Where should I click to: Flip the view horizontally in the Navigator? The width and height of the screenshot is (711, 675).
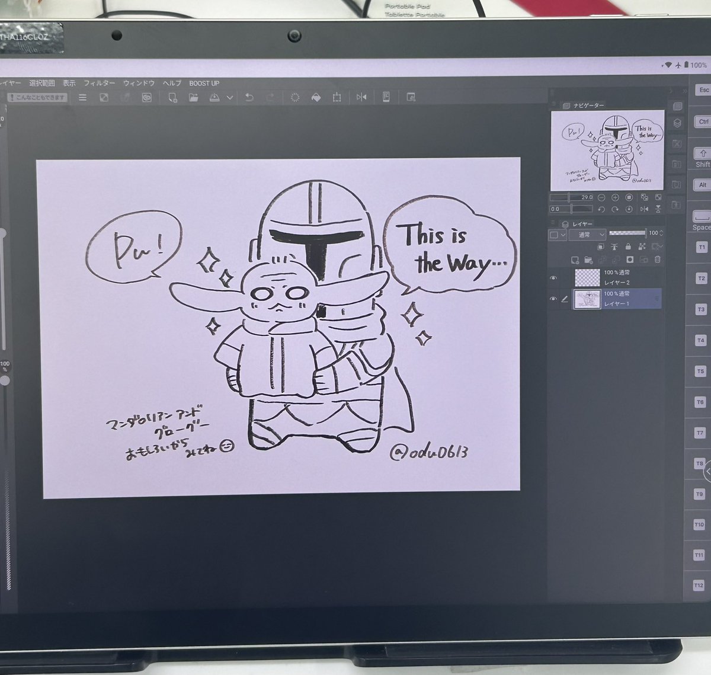pyautogui.click(x=645, y=209)
